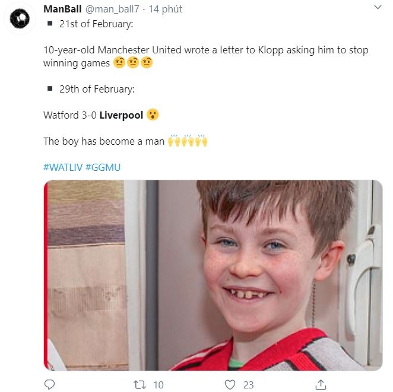Click the bold word "Liverpool"

[x=121, y=114]
